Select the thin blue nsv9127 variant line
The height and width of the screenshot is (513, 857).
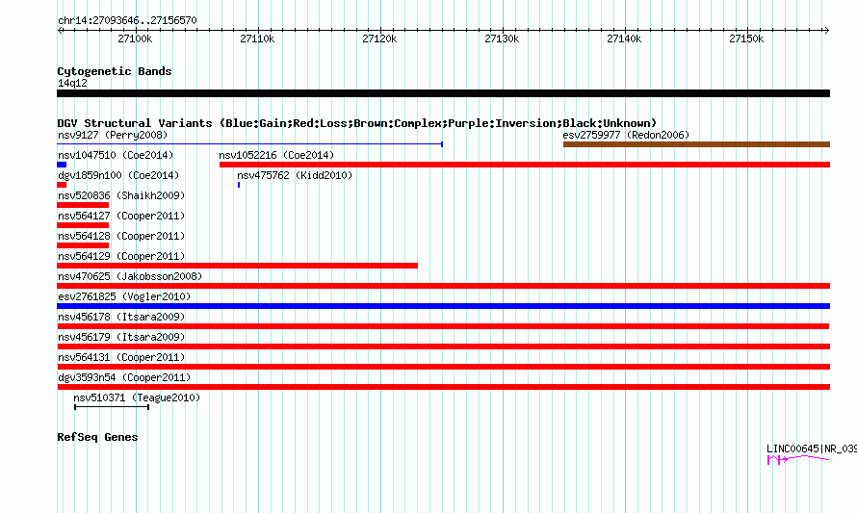(249, 144)
